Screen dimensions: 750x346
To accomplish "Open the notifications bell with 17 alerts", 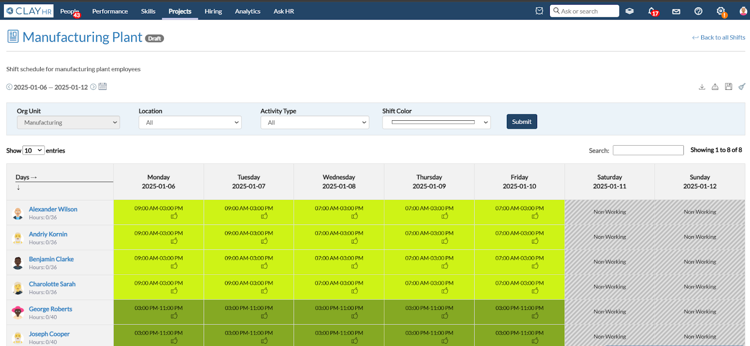I will (x=653, y=11).
